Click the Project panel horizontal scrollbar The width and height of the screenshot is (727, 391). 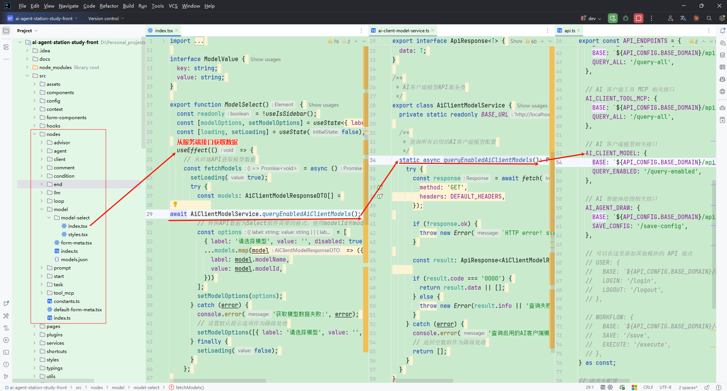53,380
